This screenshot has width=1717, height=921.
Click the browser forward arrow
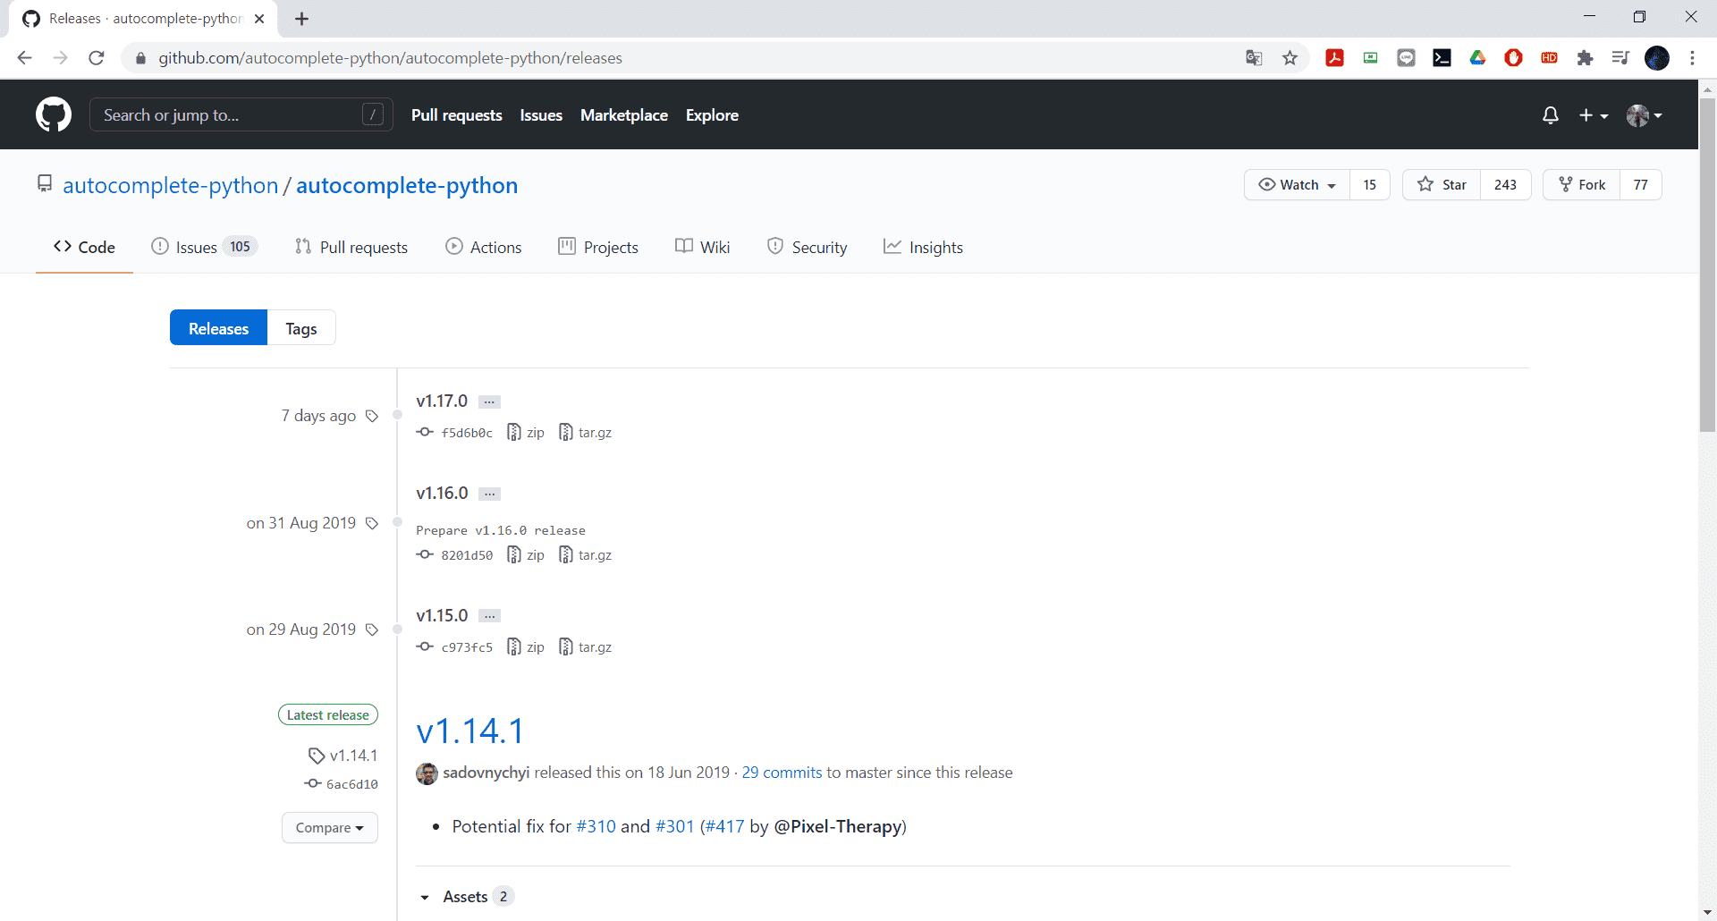[60, 58]
